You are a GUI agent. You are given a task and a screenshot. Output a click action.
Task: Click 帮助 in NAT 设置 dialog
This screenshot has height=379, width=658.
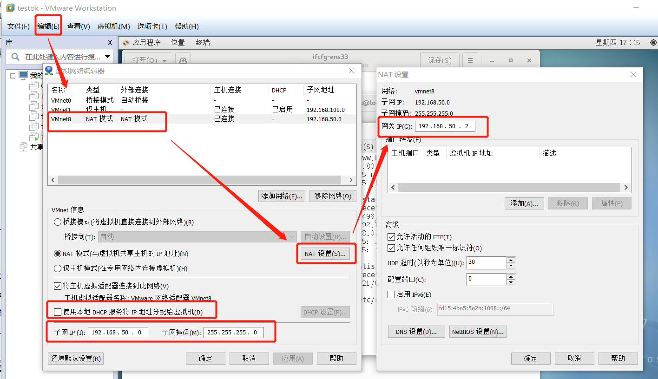tap(618, 359)
